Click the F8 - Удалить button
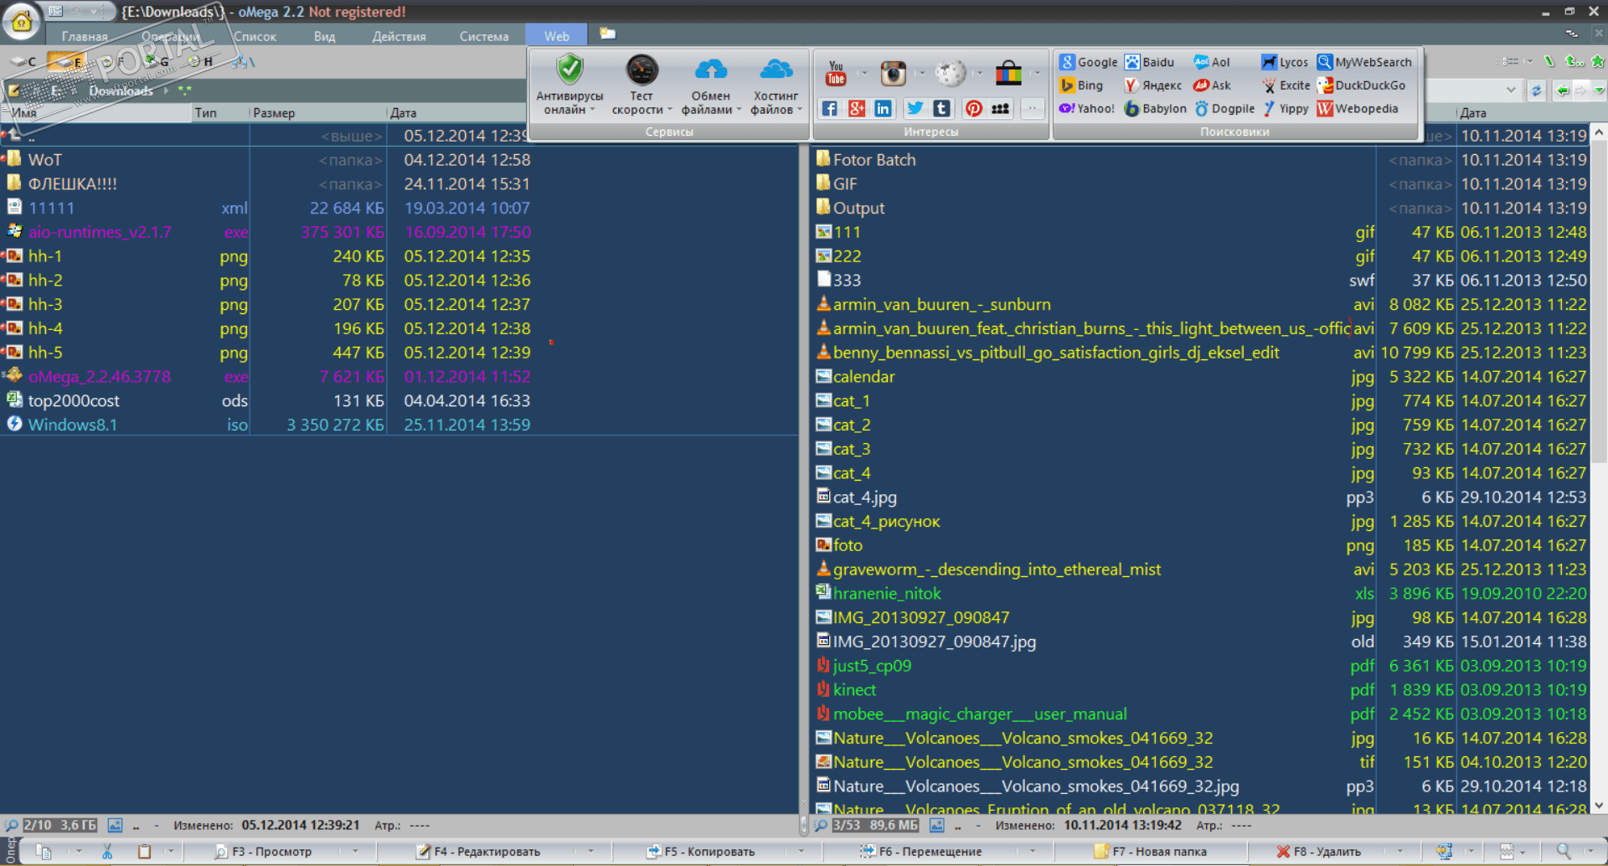This screenshot has width=1608, height=866. [x=1319, y=852]
